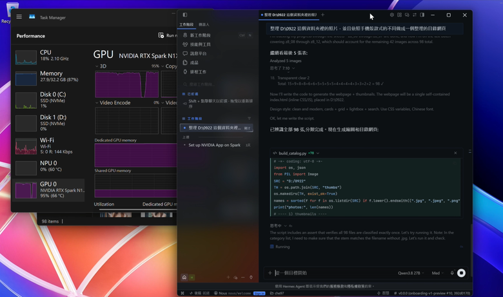Open the Med effort level dropdown

click(438, 273)
